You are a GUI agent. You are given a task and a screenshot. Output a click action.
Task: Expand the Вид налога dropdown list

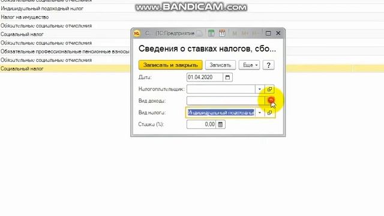pos(260,113)
